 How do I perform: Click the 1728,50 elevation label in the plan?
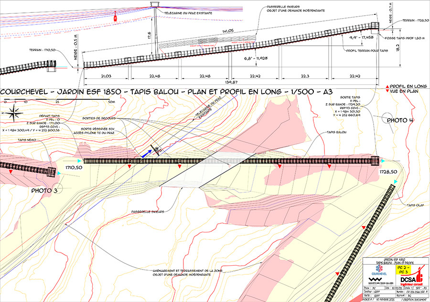point(388,172)
